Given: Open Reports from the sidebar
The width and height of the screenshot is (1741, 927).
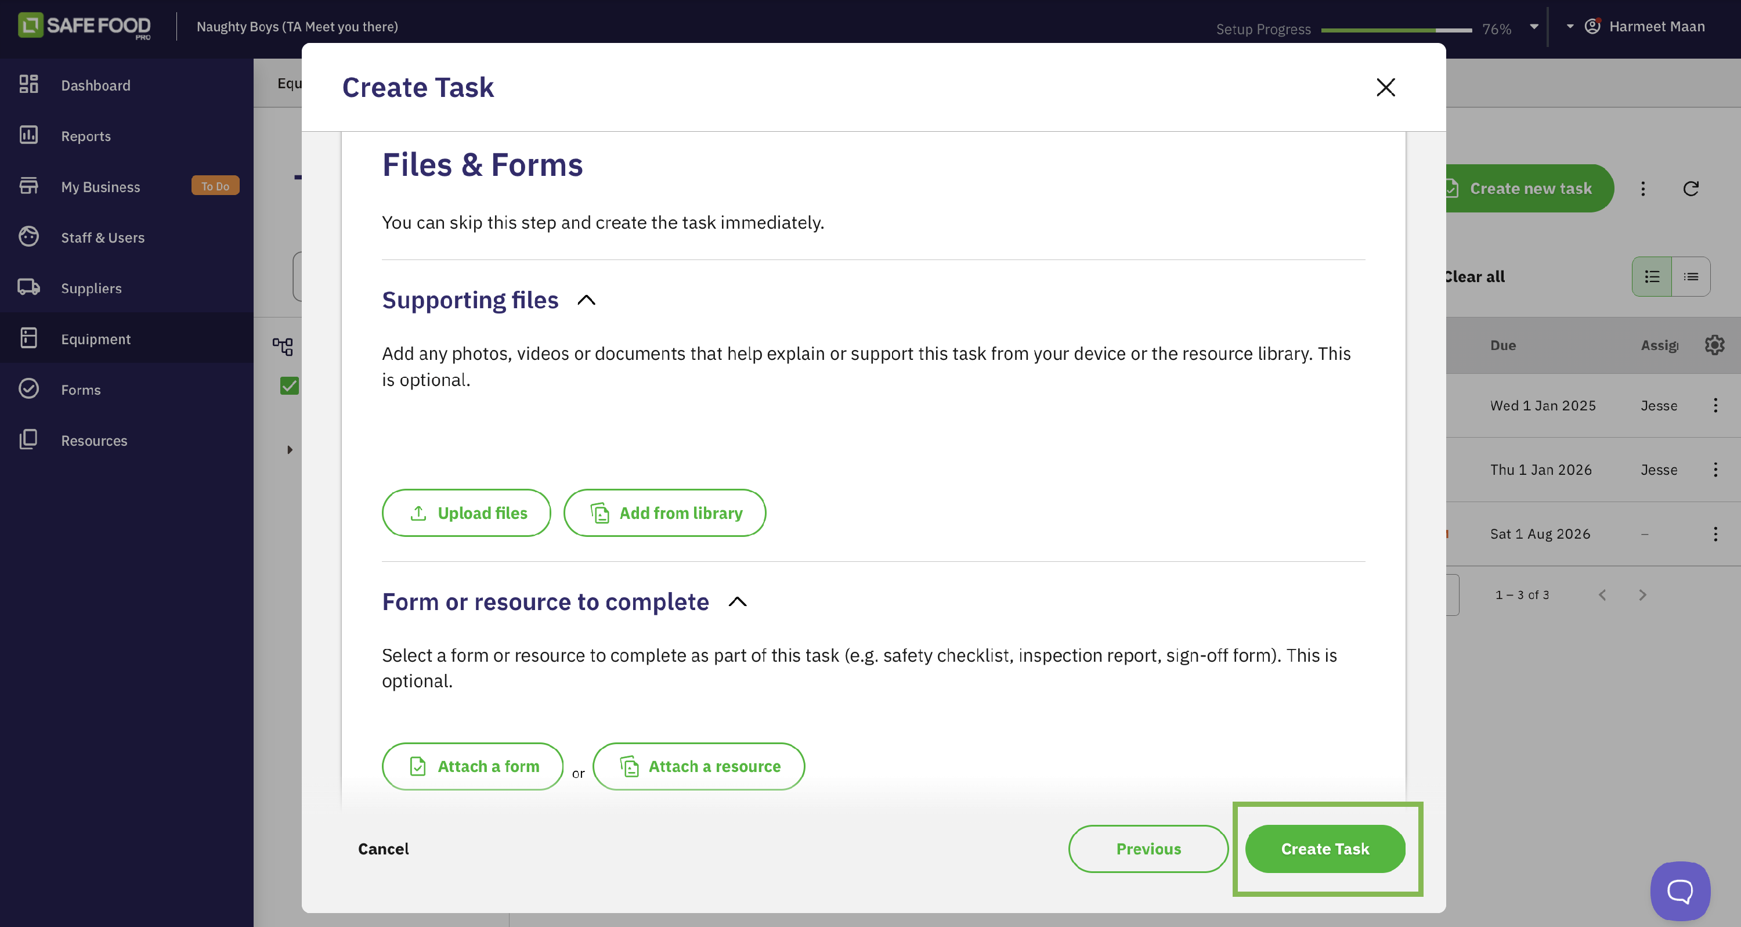Looking at the screenshot, I should pos(127,135).
